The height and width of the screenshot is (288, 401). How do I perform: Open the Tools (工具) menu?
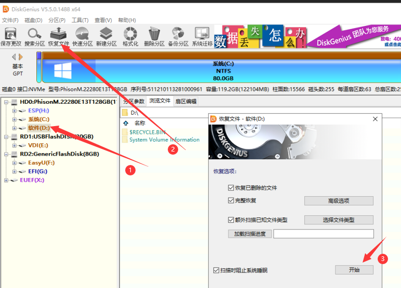(79, 20)
